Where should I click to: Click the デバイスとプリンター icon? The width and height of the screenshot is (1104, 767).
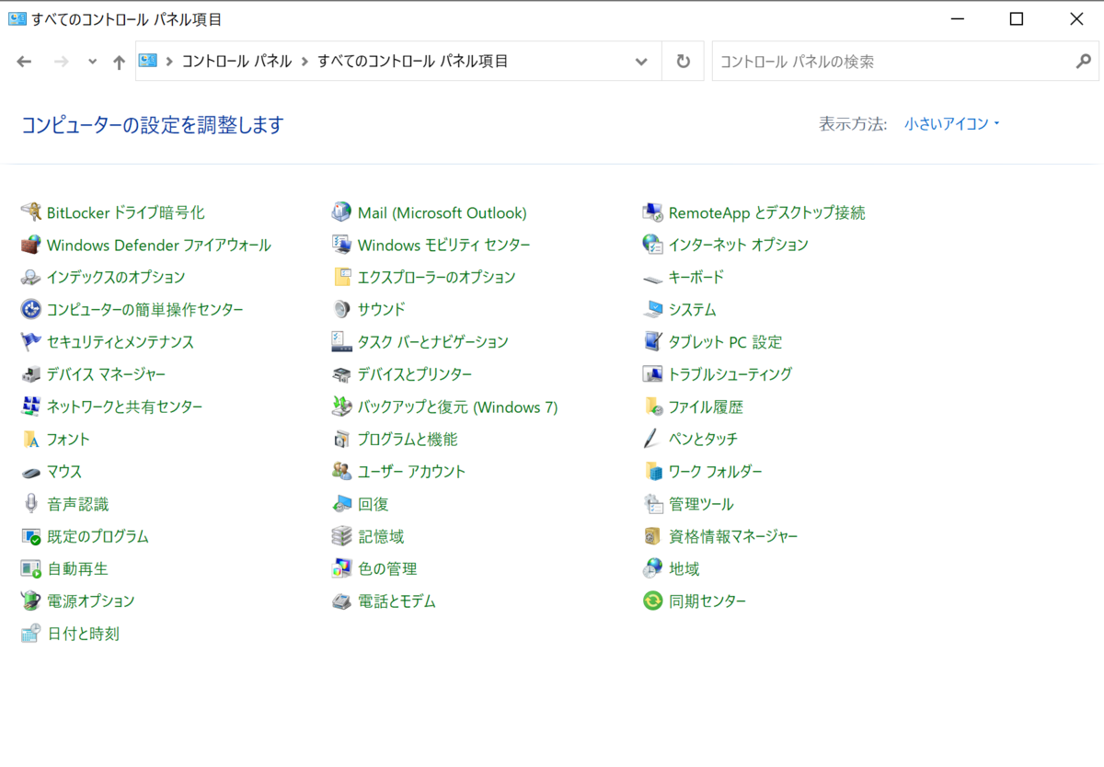click(342, 374)
